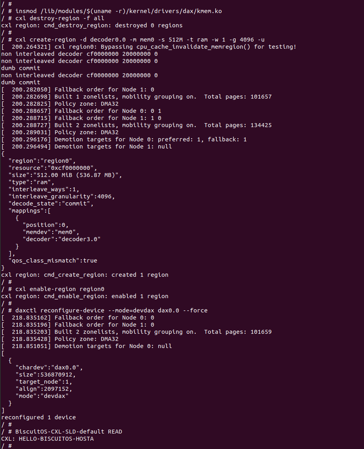Image resolution: width=364 pixels, height=449 pixels.
Task: Select the "CXL: HELLO-BISCUITOS-HOSTA" output line
Action: click(47, 439)
